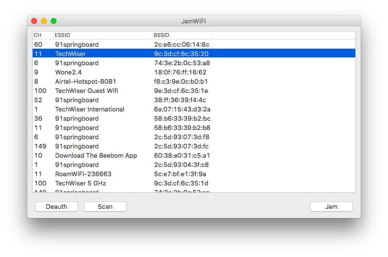Click BSSID 9c:3d:cf:6c:35:20 in highlighted row
Screen dimensions: 388x257
(181, 54)
